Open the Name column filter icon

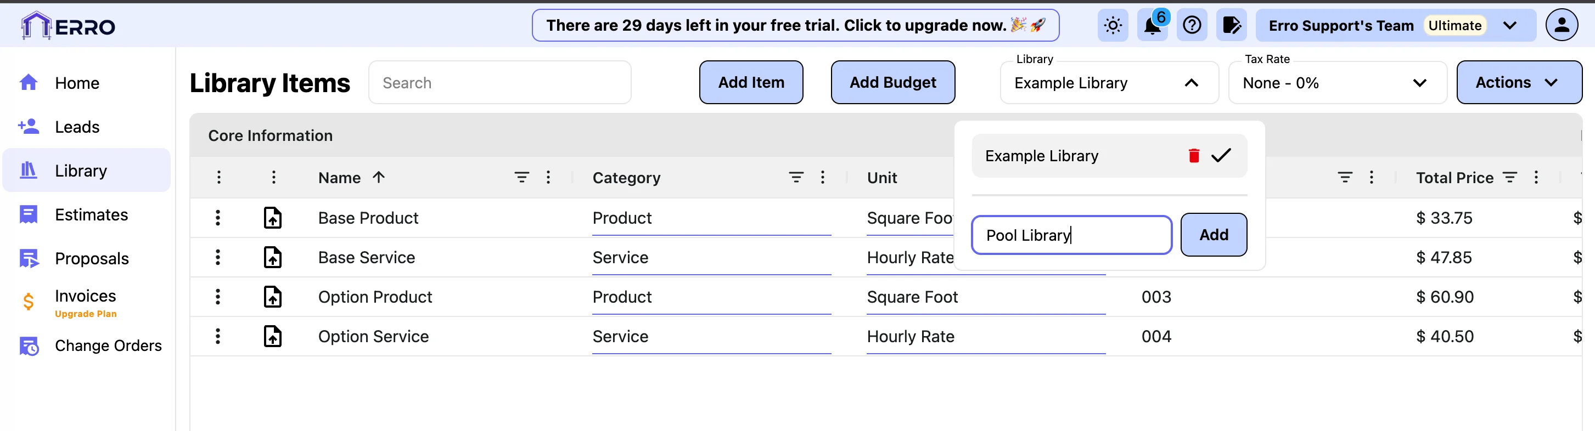[521, 178]
